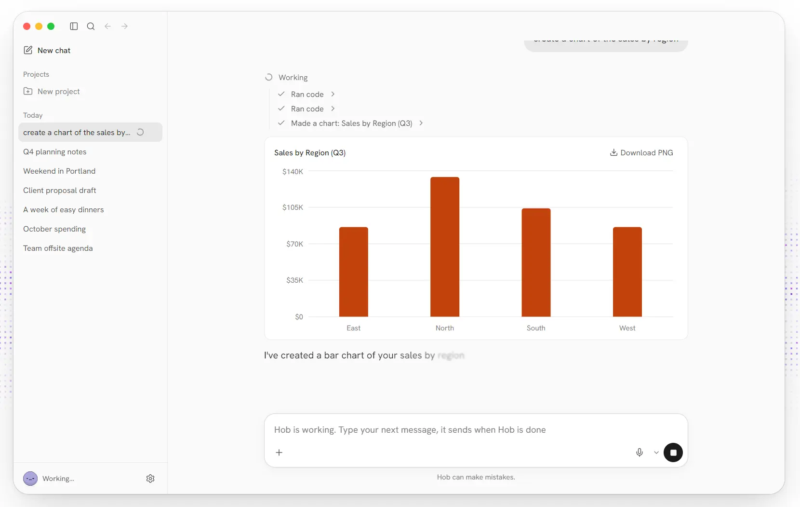Open the Team offsite agenda chat
The width and height of the screenshot is (800, 507).
click(90, 248)
